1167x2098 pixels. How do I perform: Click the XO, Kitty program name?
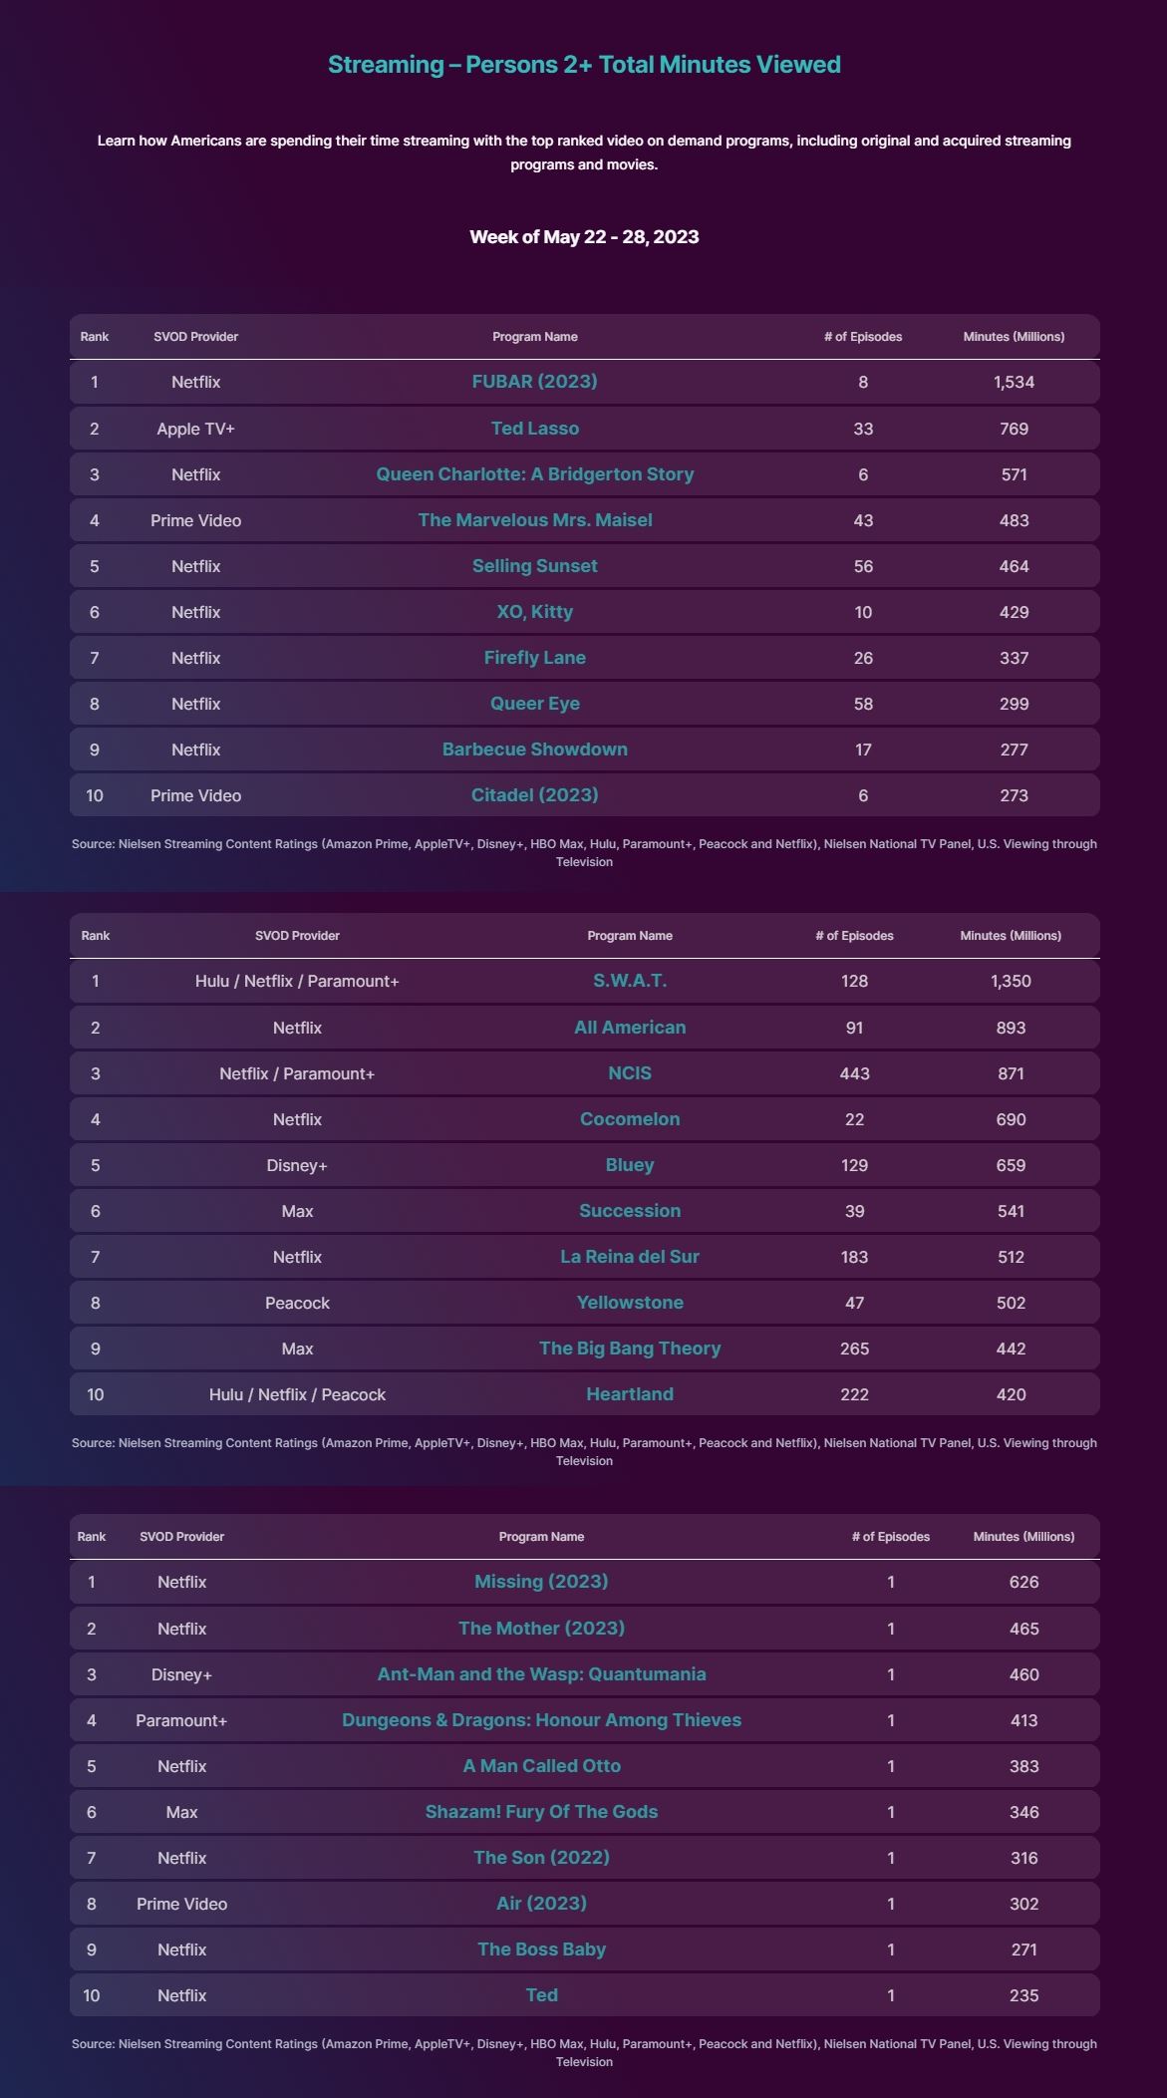pyautogui.click(x=534, y=612)
